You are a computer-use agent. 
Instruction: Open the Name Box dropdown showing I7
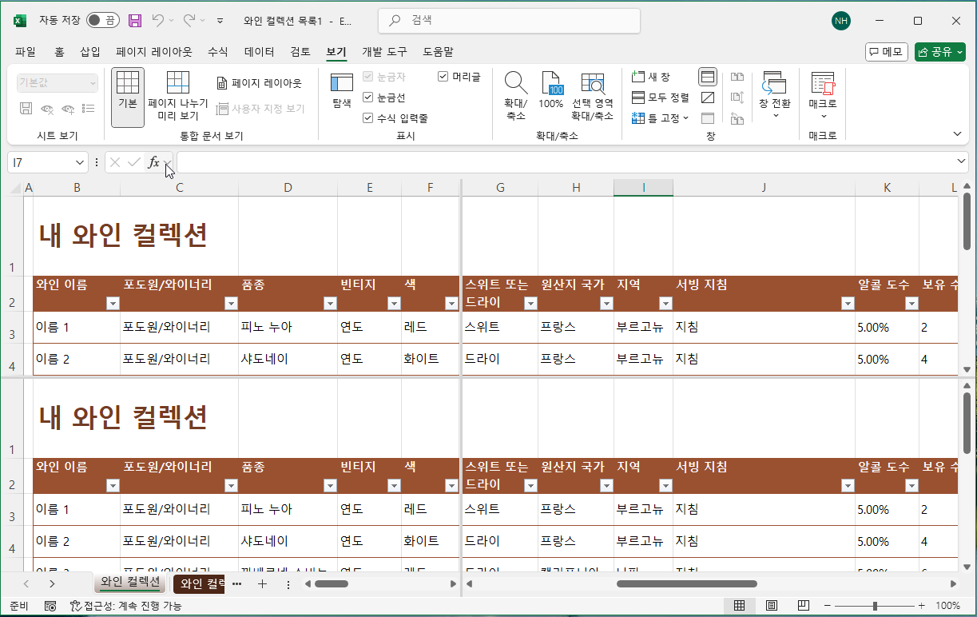click(x=77, y=161)
